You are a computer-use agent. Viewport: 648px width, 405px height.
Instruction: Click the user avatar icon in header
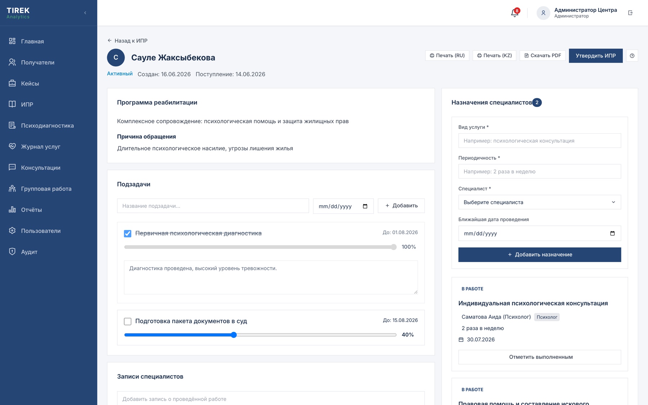point(543,13)
